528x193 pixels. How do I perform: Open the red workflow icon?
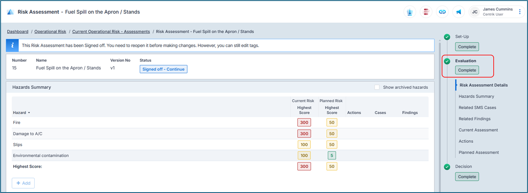[x=426, y=12]
